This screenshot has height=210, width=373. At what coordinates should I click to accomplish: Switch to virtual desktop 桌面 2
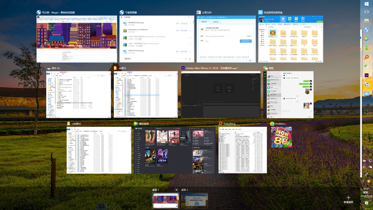(x=194, y=201)
